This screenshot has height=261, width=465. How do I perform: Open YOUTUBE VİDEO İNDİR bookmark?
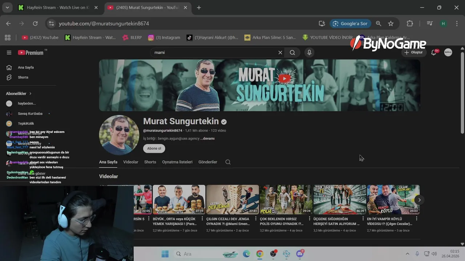pos(328,37)
